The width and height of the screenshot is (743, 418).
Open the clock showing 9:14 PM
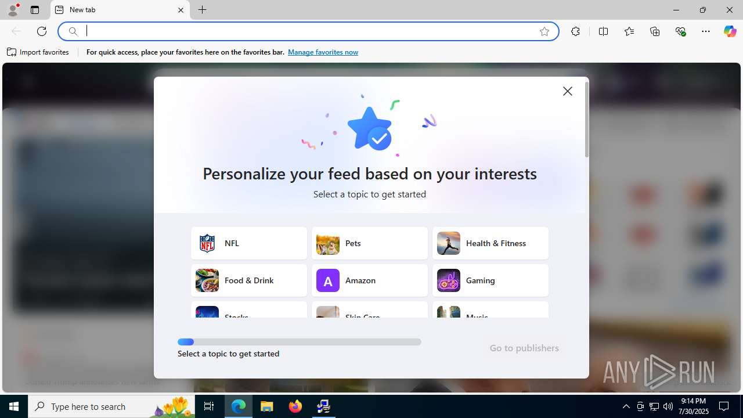coord(694,406)
